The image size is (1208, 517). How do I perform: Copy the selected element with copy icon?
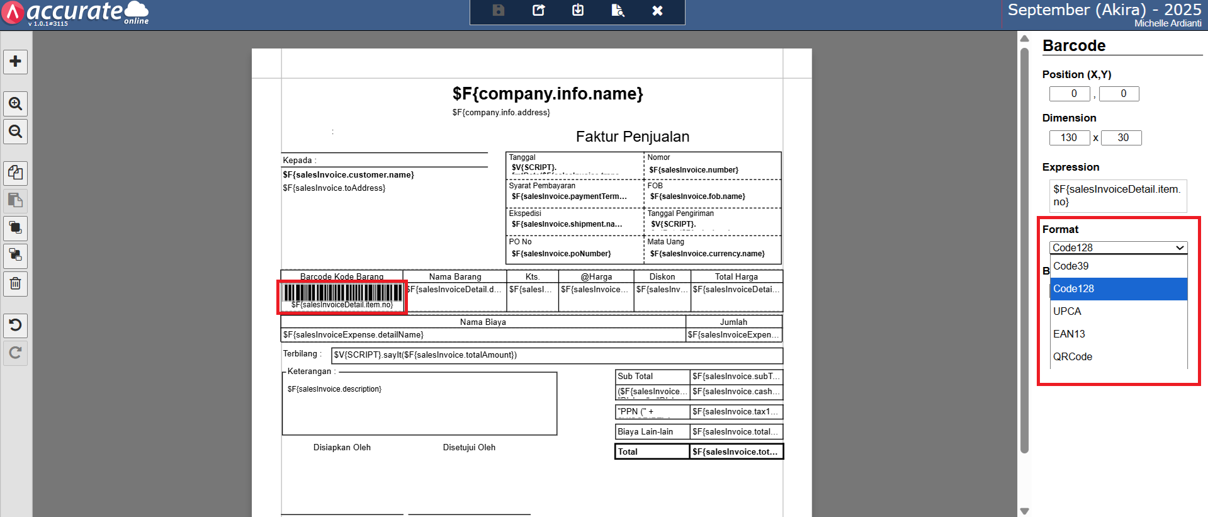16,173
